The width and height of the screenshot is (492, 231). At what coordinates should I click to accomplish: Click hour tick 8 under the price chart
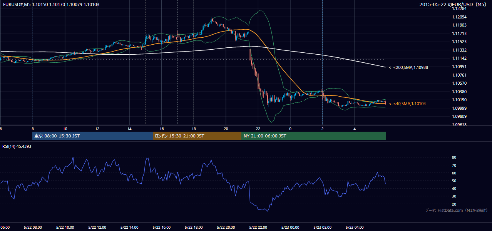(33, 129)
